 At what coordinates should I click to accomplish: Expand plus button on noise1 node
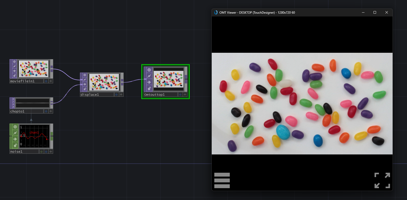(x=51, y=152)
